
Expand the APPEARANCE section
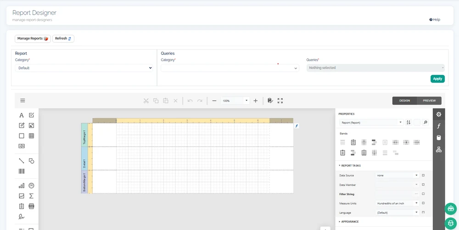tap(349, 222)
